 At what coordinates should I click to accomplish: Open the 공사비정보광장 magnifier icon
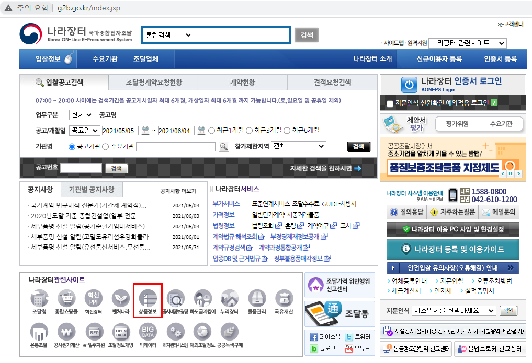pos(175,299)
